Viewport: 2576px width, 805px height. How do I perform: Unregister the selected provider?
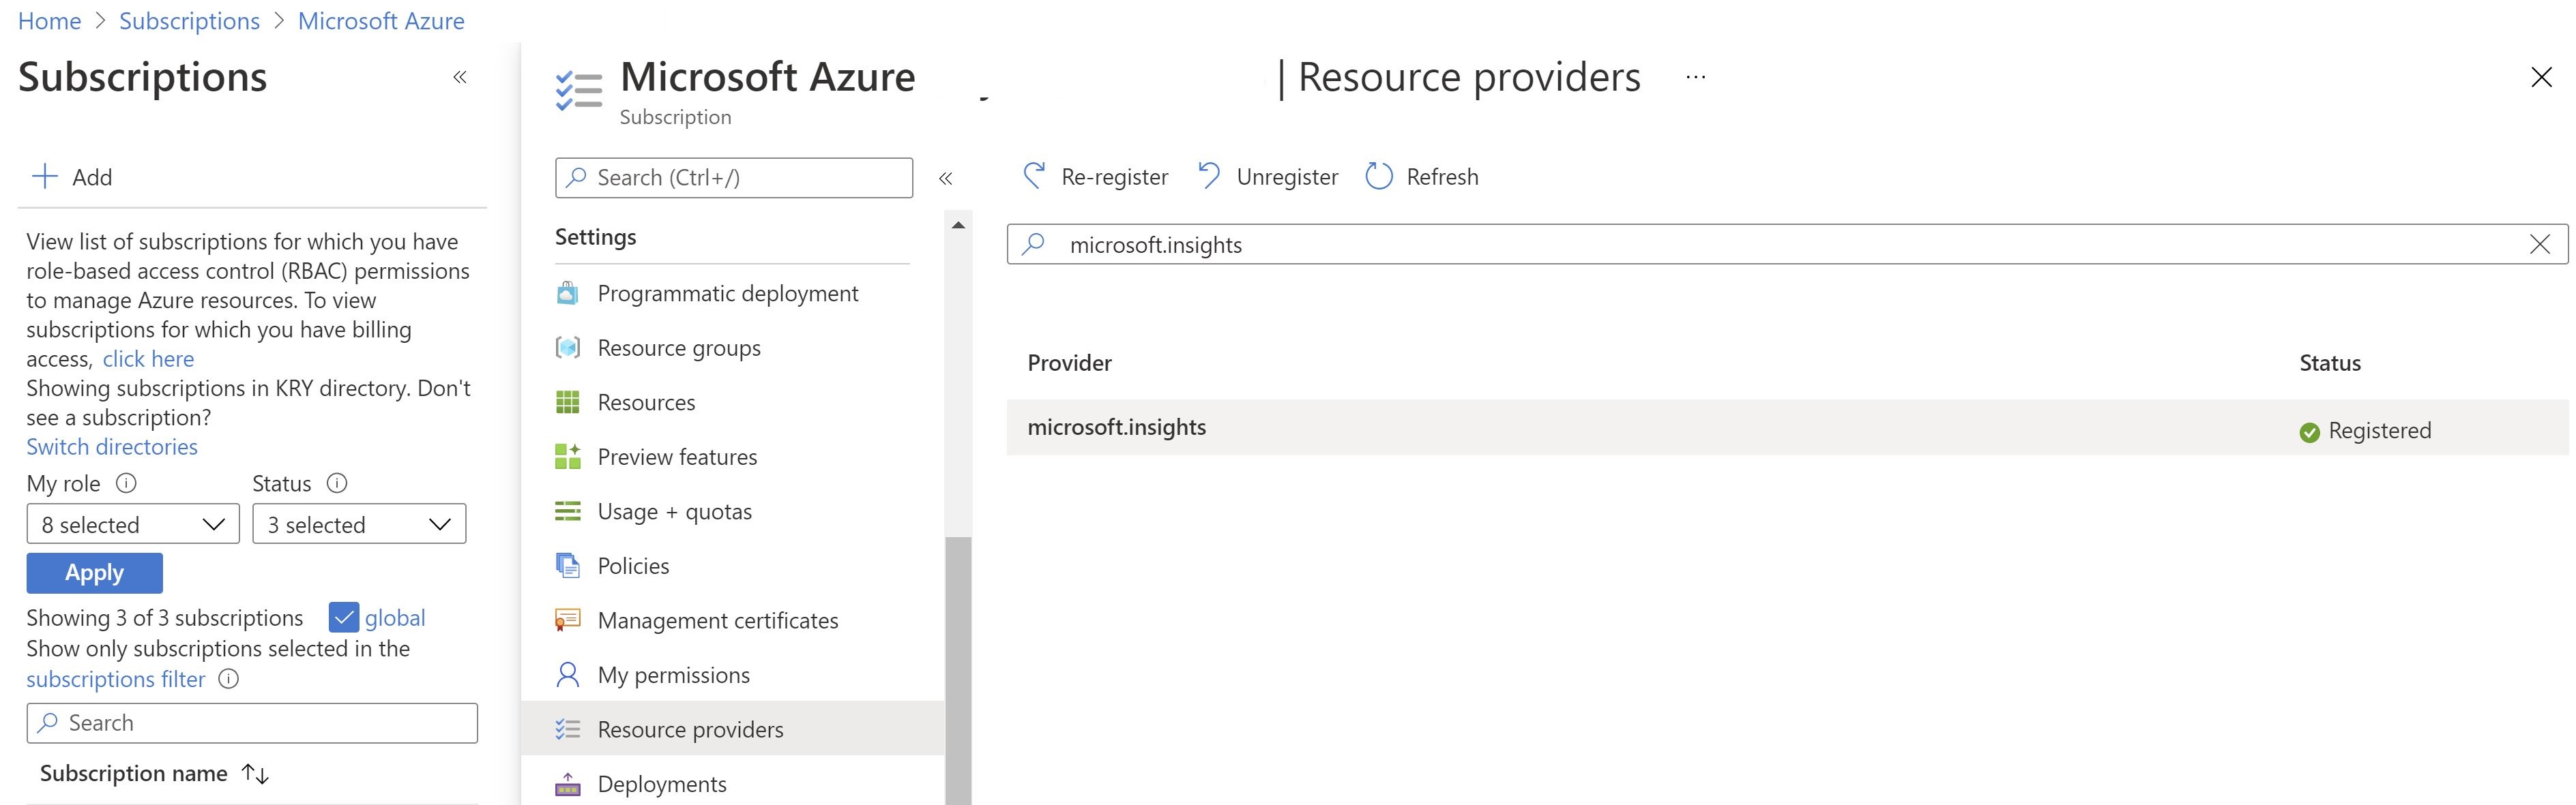coord(1266,176)
